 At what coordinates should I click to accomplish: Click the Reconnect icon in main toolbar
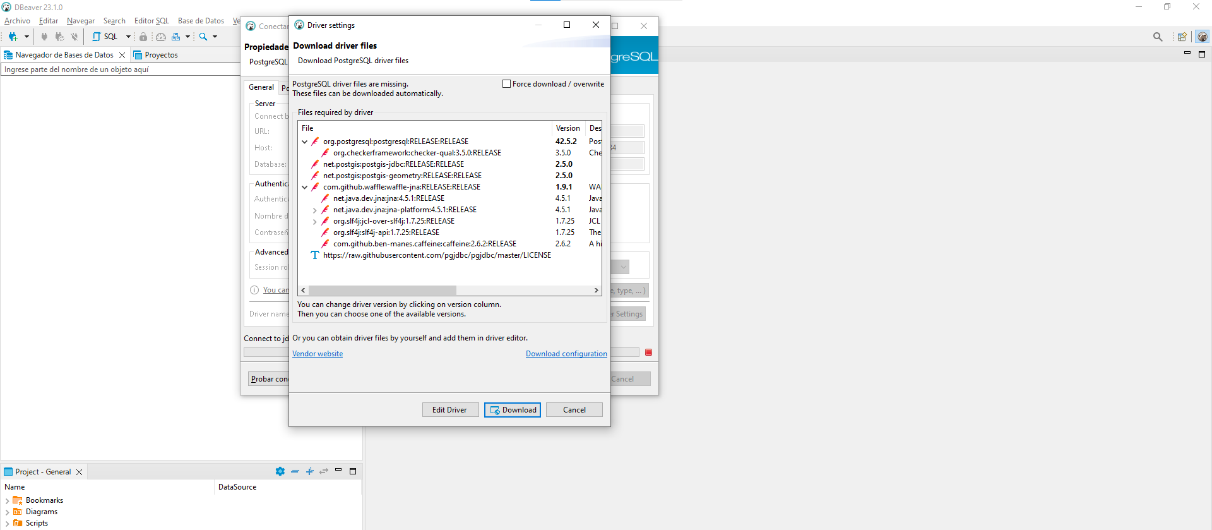tap(59, 37)
